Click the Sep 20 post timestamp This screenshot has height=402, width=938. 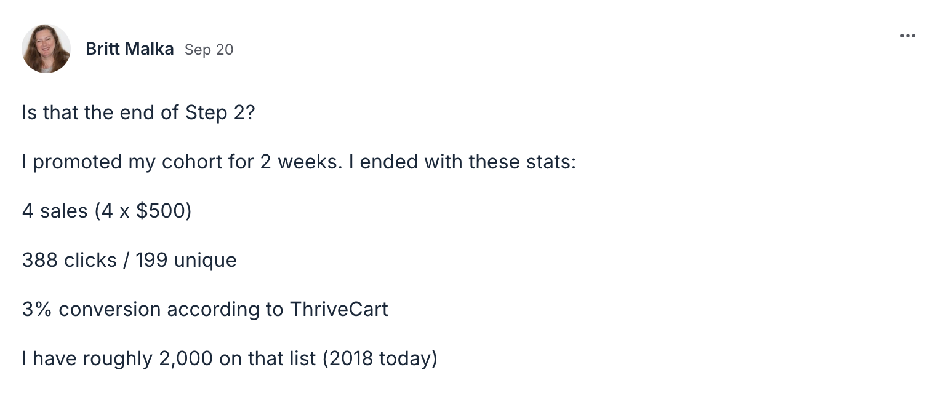click(209, 50)
